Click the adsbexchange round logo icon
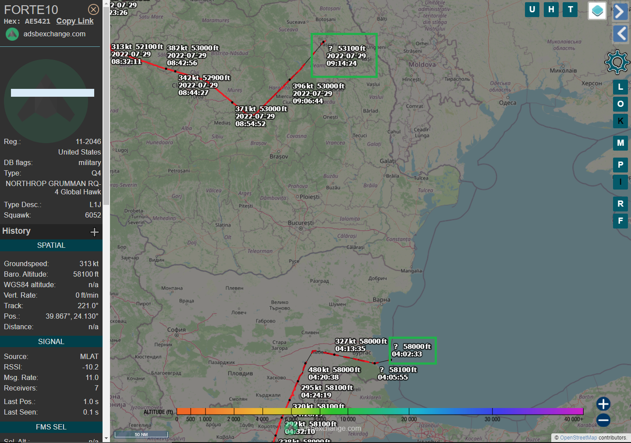The image size is (631, 443). tap(12, 34)
